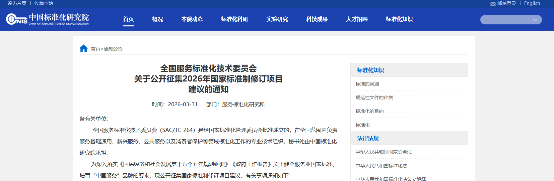The image size is (554, 181).
Task: Open 标准化科研 navigation menu item
Action: pos(235,19)
